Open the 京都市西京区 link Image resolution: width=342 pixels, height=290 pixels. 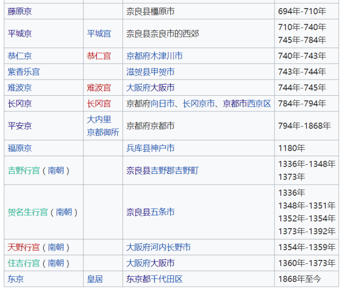[247, 104]
